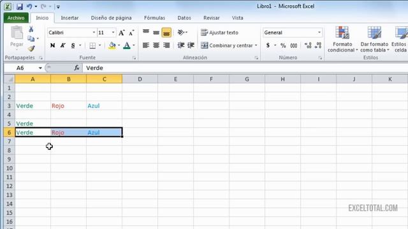The width and height of the screenshot is (408, 229).
Task: Click the Borders icon
Action: pos(92,45)
